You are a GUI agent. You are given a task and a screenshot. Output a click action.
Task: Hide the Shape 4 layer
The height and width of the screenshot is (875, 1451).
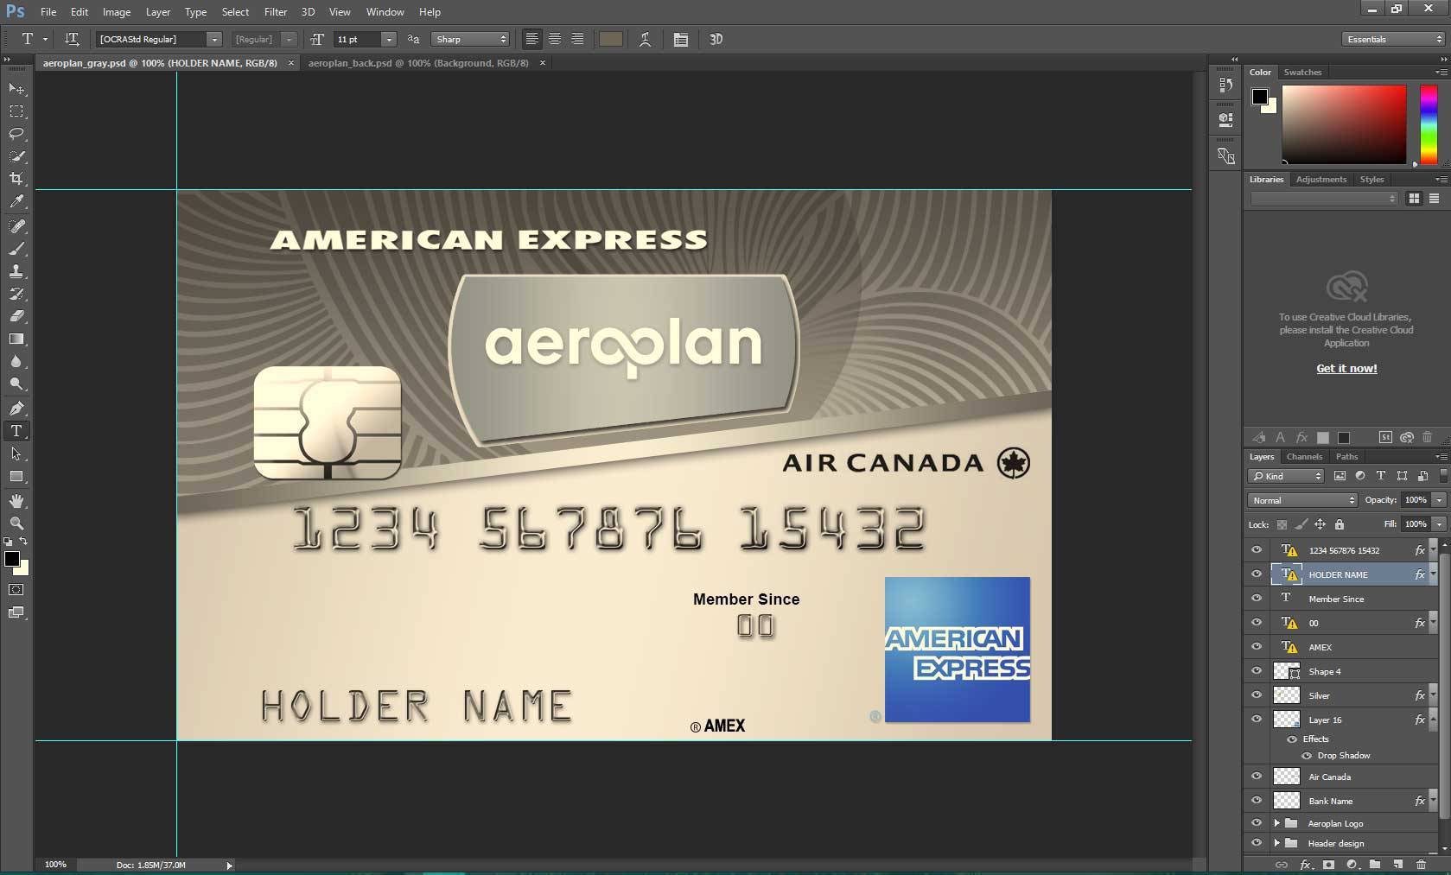(1257, 671)
